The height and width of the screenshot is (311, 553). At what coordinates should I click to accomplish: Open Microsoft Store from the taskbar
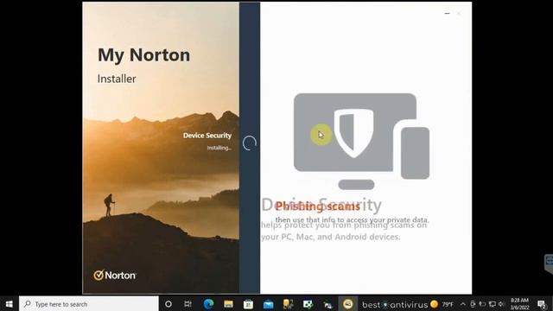pyautogui.click(x=248, y=304)
